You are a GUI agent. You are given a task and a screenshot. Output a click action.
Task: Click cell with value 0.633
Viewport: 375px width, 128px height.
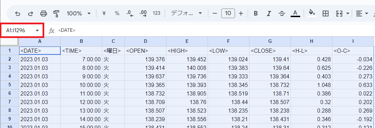click(x=353, y=85)
